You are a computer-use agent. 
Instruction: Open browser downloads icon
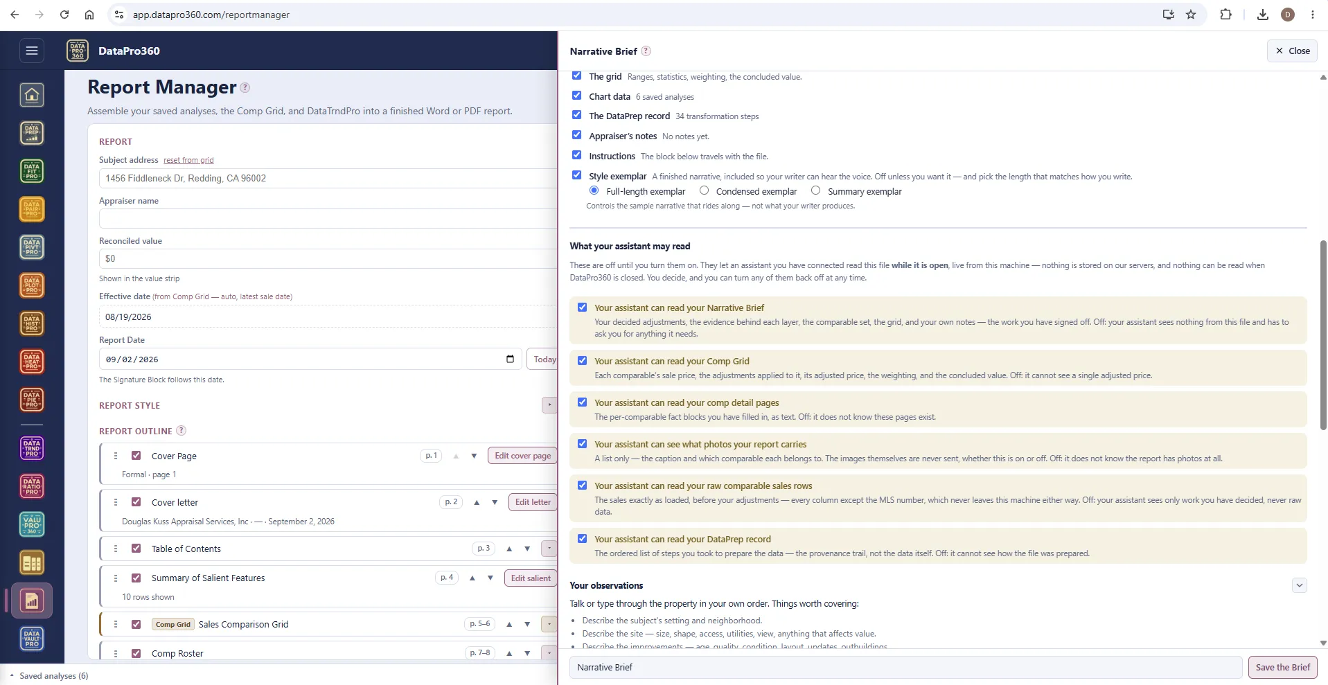click(x=1263, y=15)
